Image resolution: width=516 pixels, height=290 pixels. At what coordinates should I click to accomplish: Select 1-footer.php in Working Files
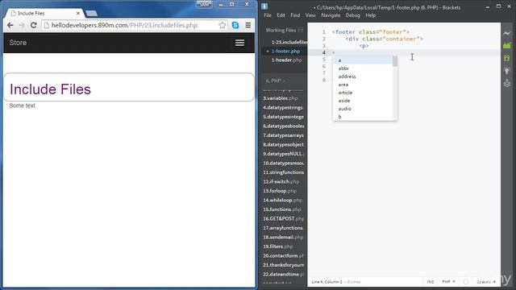(285, 52)
